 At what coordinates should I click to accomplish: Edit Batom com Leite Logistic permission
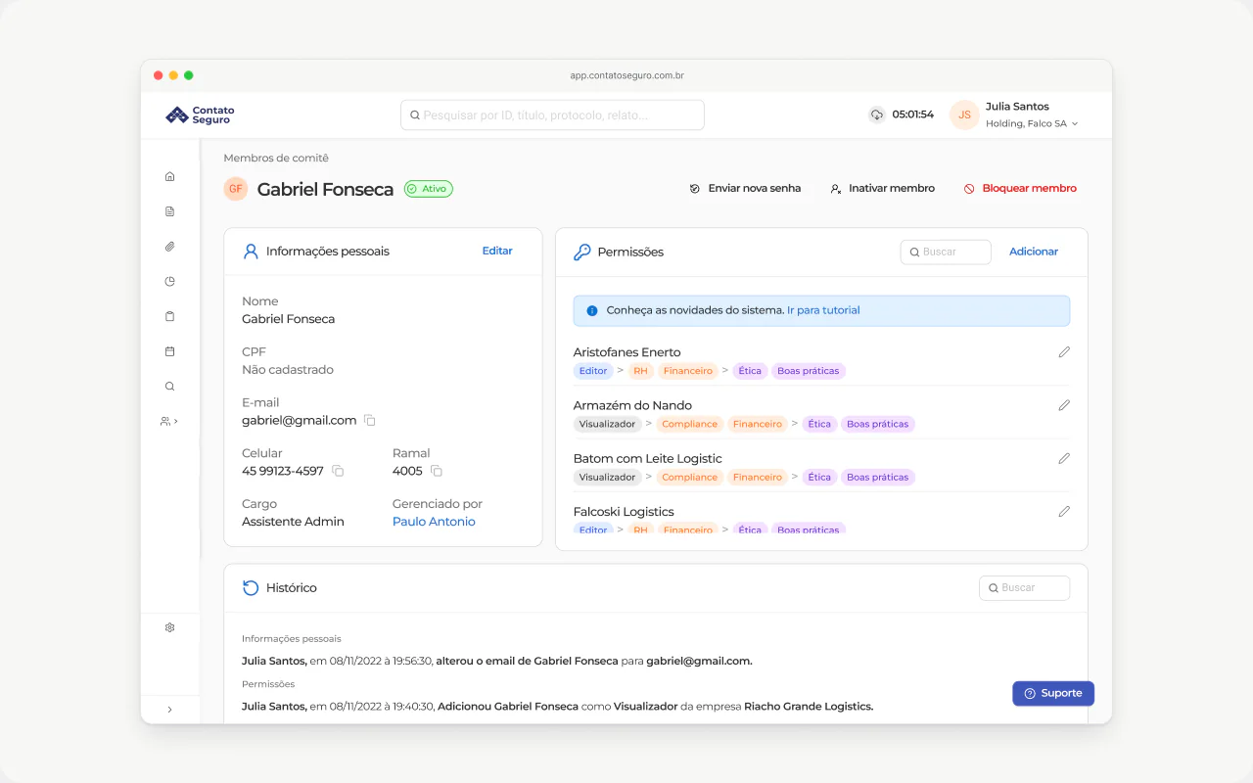click(x=1064, y=458)
